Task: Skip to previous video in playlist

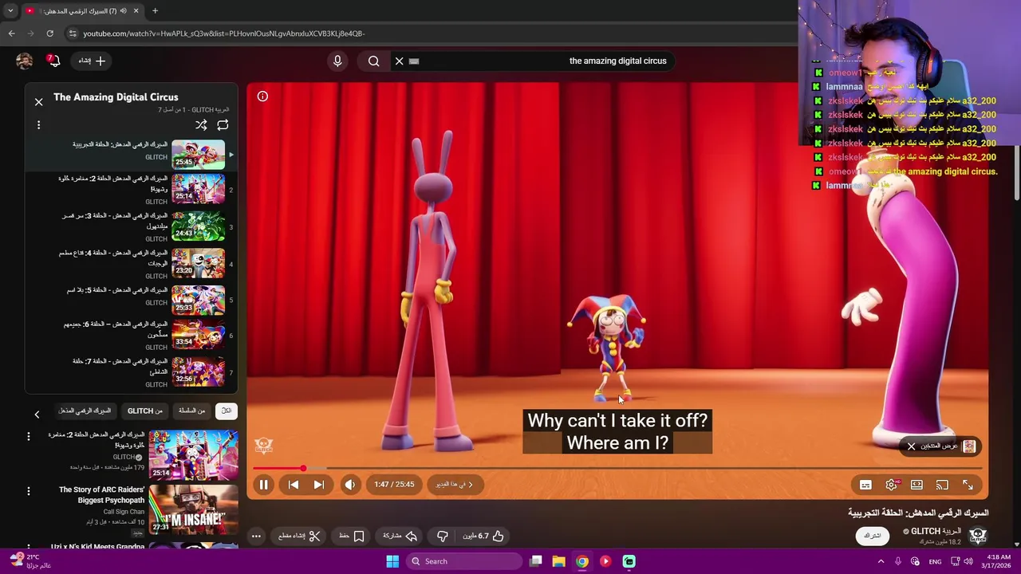Action: tap(294, 485)
